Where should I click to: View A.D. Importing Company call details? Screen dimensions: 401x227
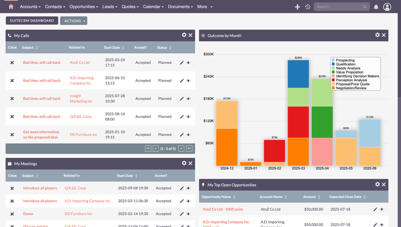coord(188,81)
